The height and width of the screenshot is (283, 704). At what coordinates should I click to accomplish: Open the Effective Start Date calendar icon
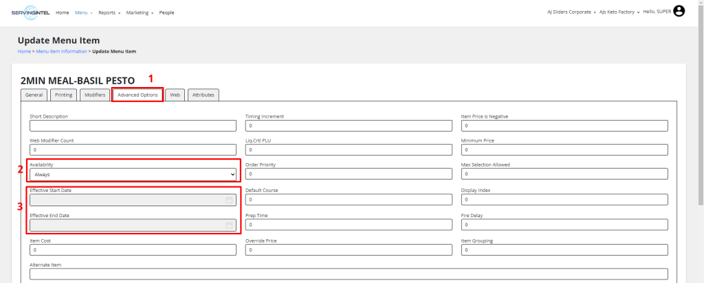[229, 200]
